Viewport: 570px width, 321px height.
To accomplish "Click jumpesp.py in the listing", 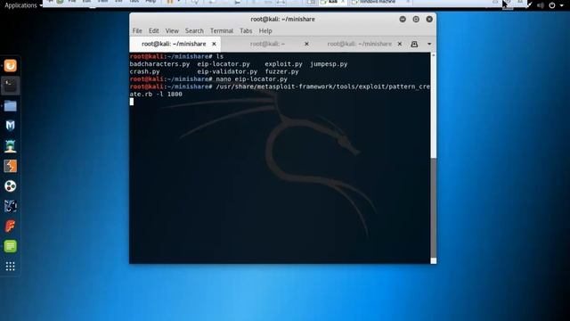I will pos(329,64).
